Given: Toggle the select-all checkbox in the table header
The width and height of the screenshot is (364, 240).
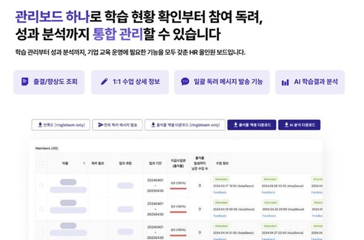Looking at the screenshot, I should 41,163.
